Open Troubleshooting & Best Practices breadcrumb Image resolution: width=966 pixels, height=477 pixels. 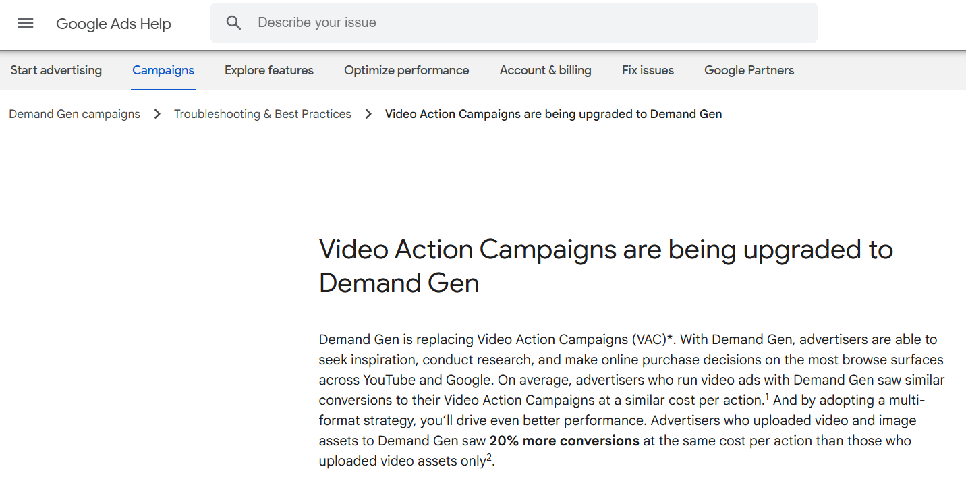[x=262, y=114]
